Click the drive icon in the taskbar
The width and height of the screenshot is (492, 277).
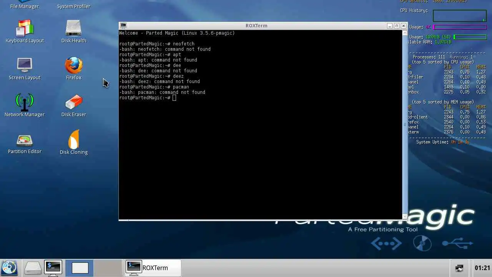tap(33, 268)
